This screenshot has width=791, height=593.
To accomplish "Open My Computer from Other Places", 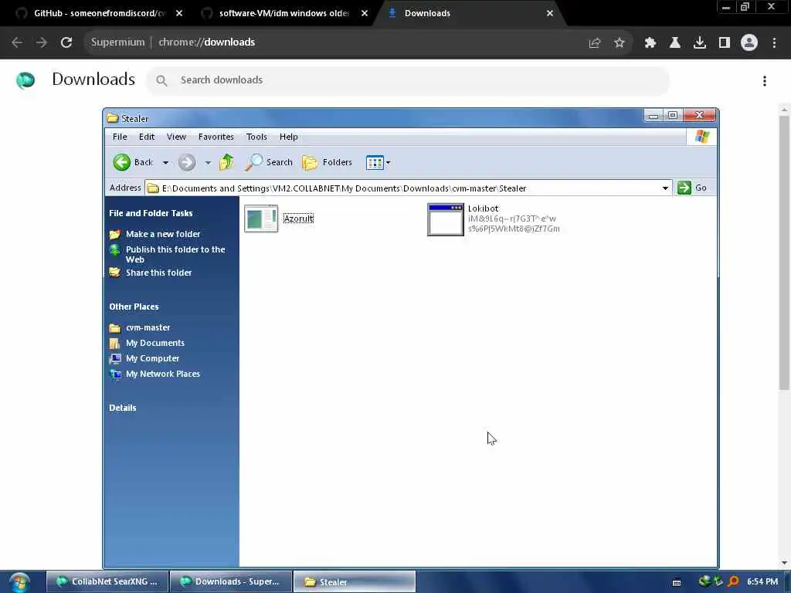I will [152, 358].
